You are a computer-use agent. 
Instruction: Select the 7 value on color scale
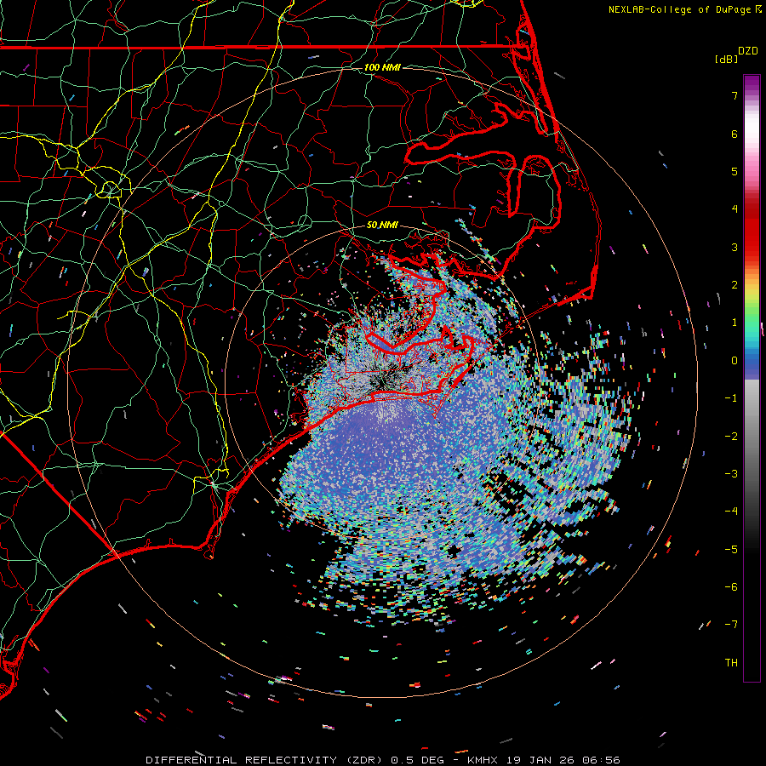click(x=735, y=95)
